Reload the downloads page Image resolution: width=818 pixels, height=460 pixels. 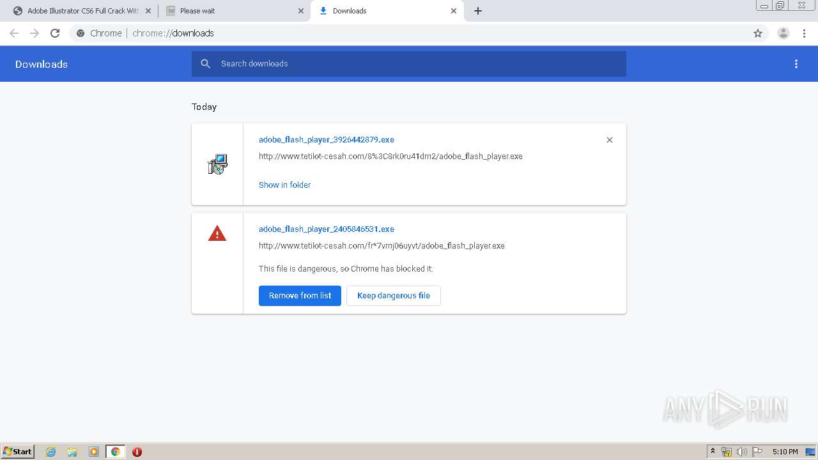tap(55, 33)
